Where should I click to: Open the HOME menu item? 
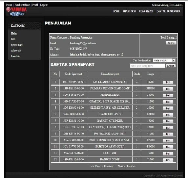pyautogui.click(x=116, y=11)
